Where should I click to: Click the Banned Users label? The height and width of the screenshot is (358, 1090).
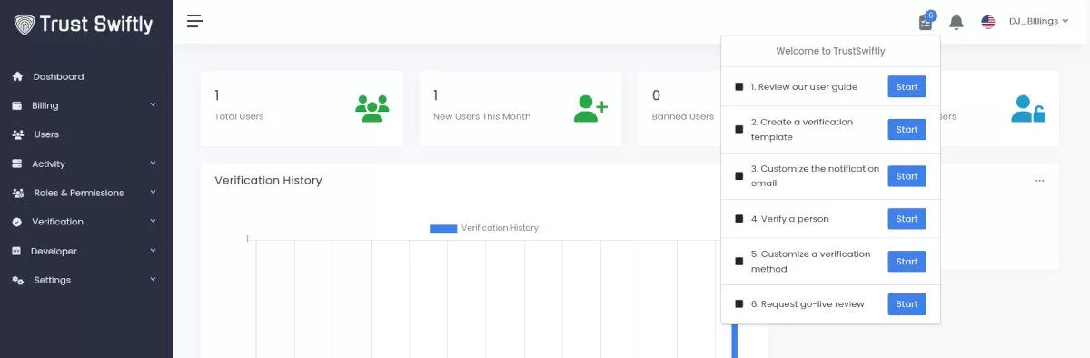click(x=683, y=116)
